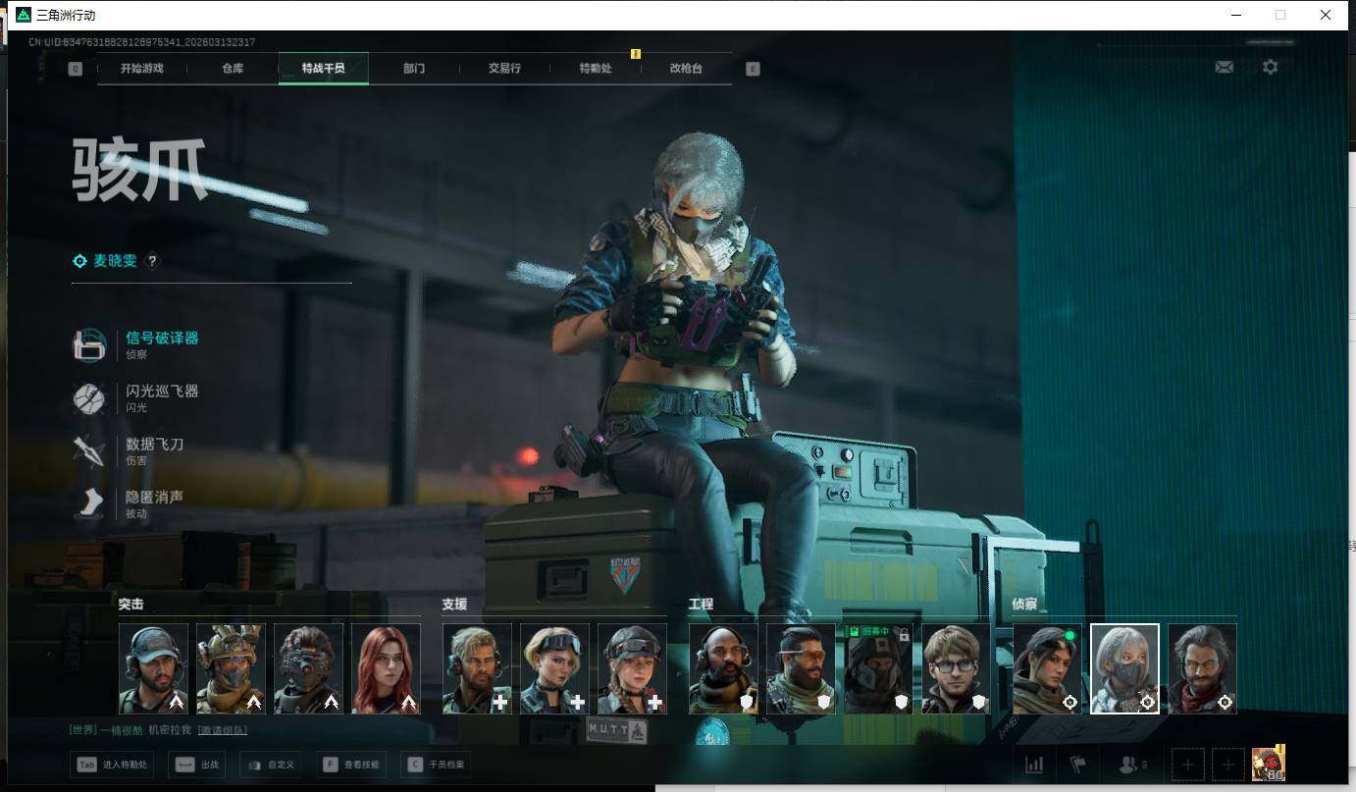Screen dimensions: 1356x792
Task: Select the silver-haired masked 侦察 operator
Action: click(x=1124, y=668)
